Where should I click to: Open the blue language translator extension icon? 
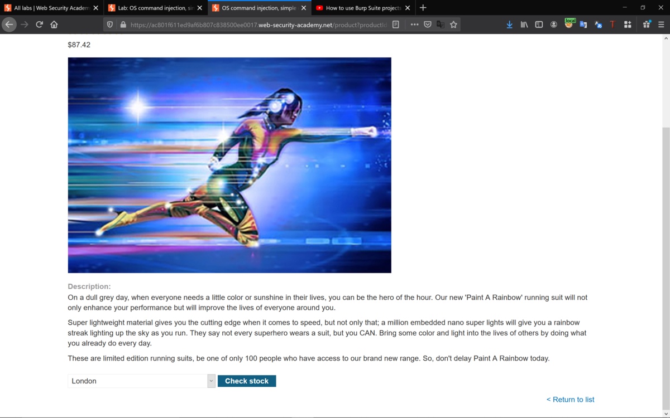(598, 25)
